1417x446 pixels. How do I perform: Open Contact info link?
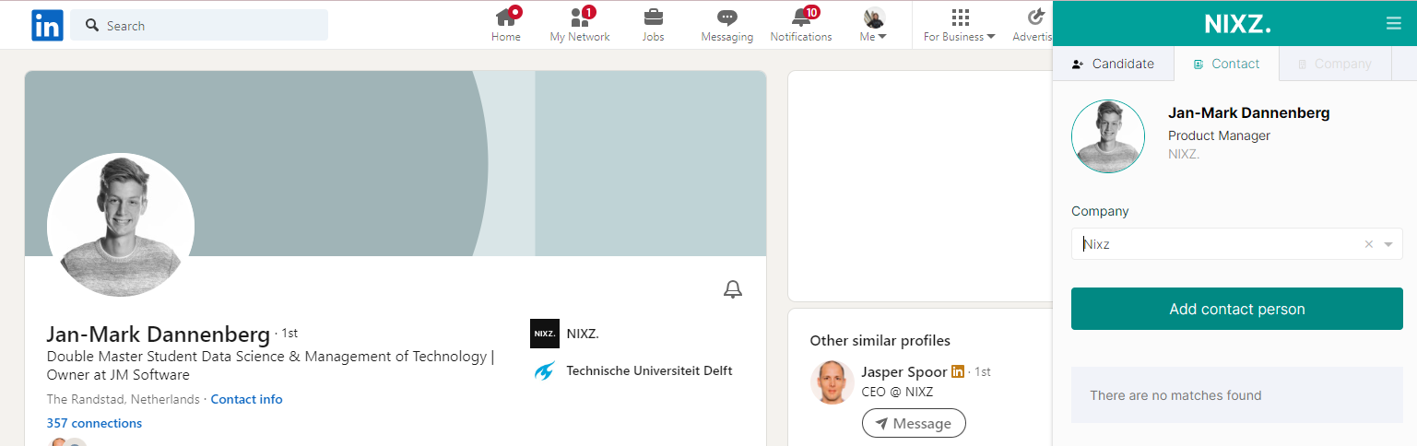[246, 399]
